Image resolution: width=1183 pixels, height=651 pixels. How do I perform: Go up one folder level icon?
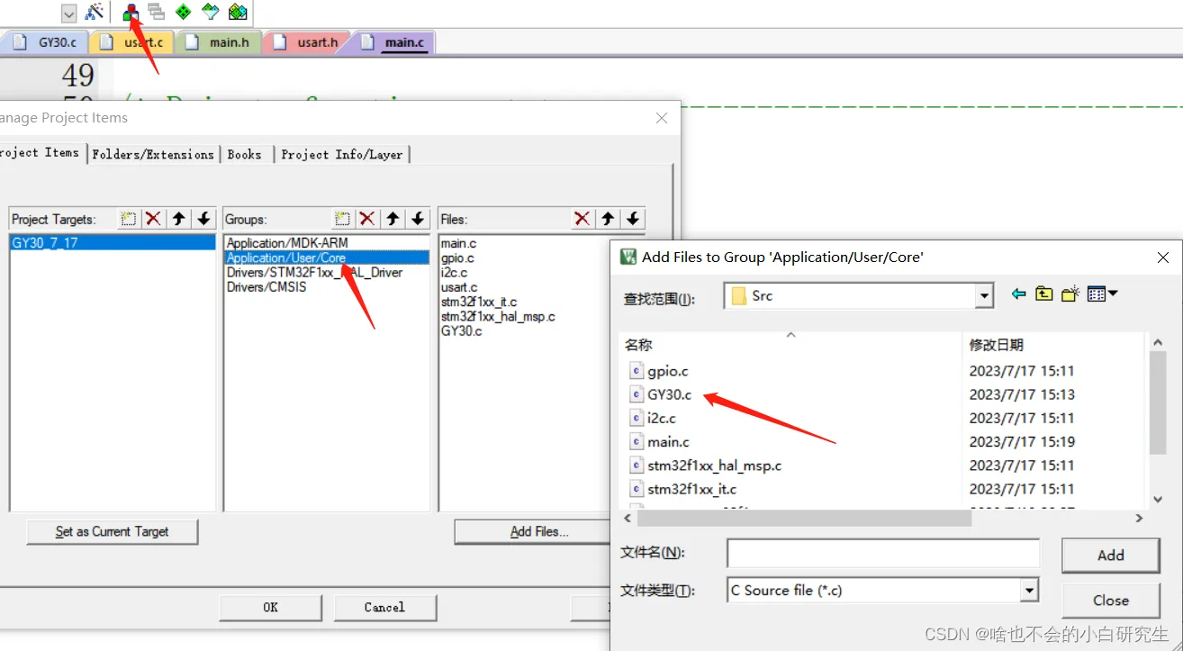click(x=1044, y=294)
